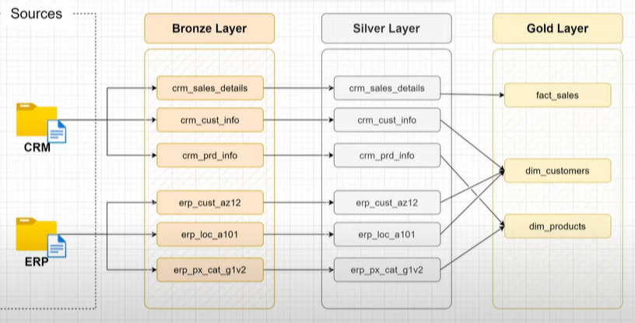Viewport: 635px width, 323px height.
Task: Select crm_cust_info table in Bronze Layer
Action: point(209,121)
